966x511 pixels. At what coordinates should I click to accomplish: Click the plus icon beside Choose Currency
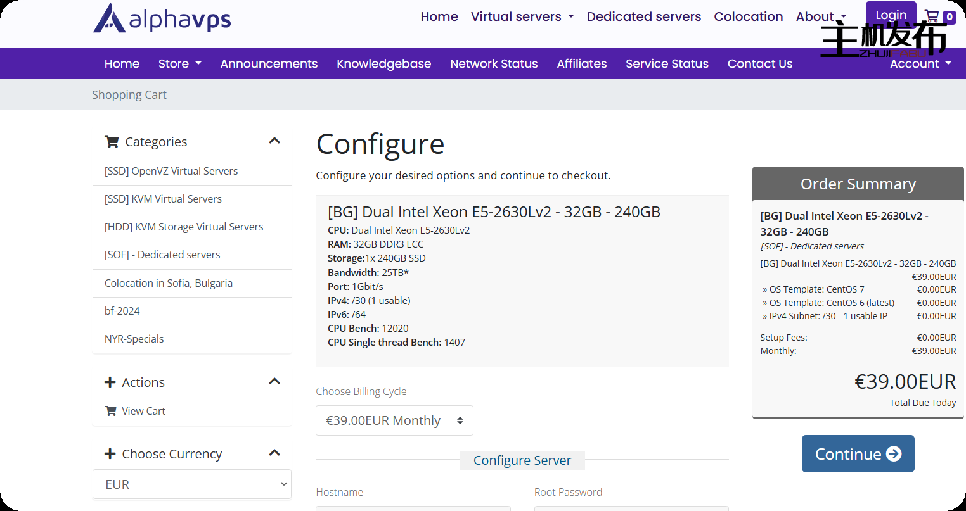coord(110,454)
